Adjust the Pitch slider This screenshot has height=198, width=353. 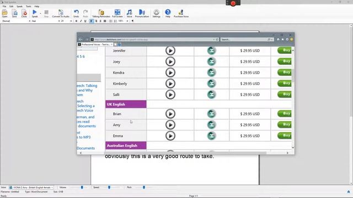(x=144, y=187)
